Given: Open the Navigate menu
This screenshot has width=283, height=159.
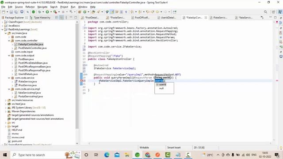Looking at the screenshot, I should pos(42,7).
